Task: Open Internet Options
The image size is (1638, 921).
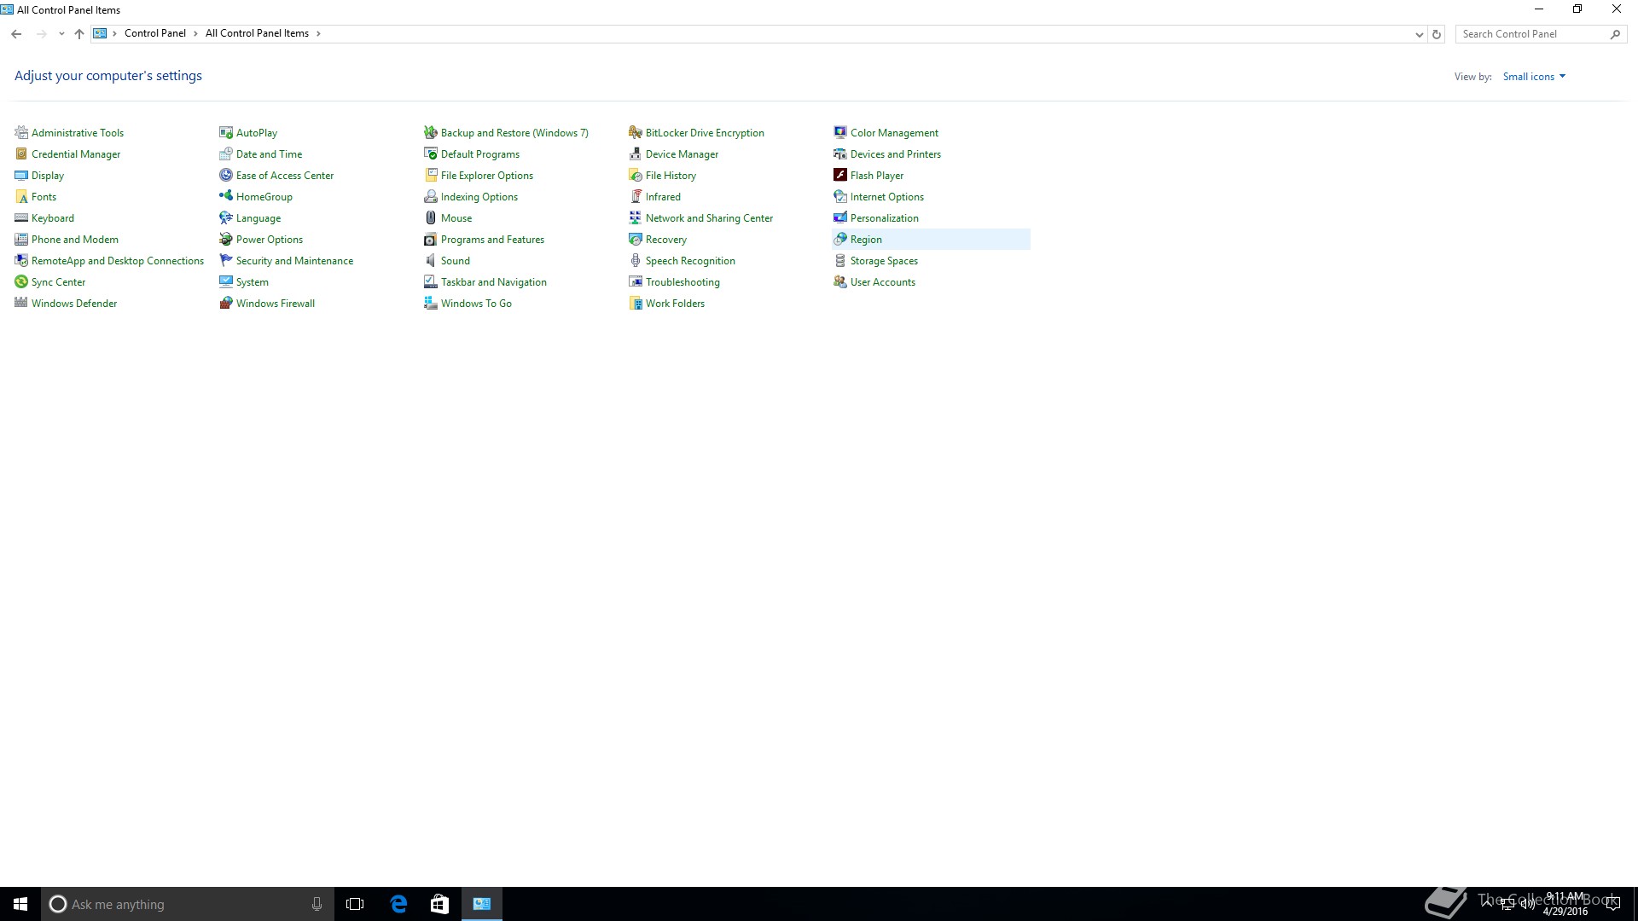Action: click(x=887, y=197)
